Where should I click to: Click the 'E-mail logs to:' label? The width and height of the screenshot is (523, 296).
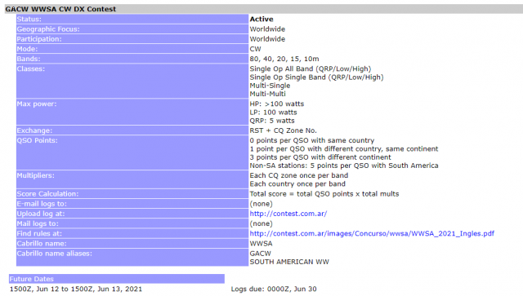[x=42, y=204]
